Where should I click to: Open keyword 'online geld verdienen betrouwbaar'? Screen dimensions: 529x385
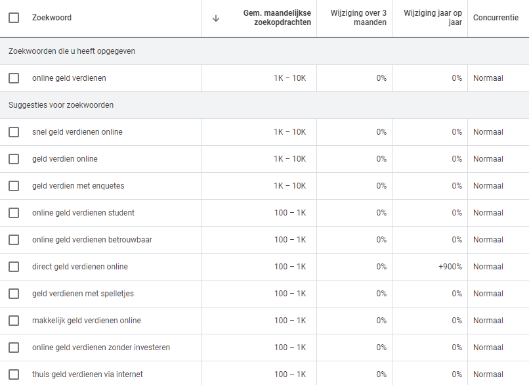coord(92,240)
